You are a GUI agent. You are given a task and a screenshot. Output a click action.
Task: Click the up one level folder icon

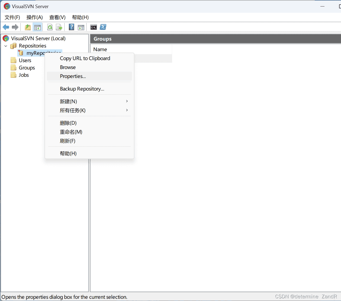[27, 27]
